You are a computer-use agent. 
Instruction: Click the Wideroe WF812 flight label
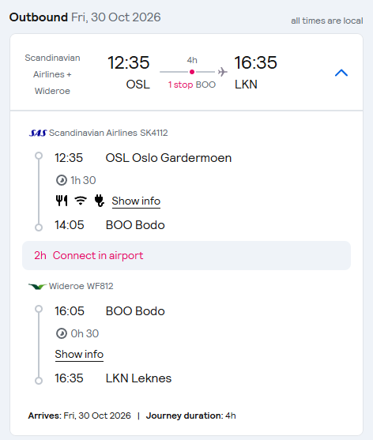(x=81, y=286)
